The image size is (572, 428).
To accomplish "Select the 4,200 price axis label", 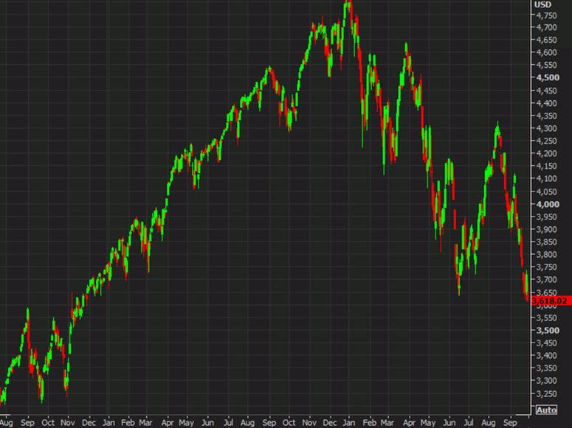I will [546, 153].
